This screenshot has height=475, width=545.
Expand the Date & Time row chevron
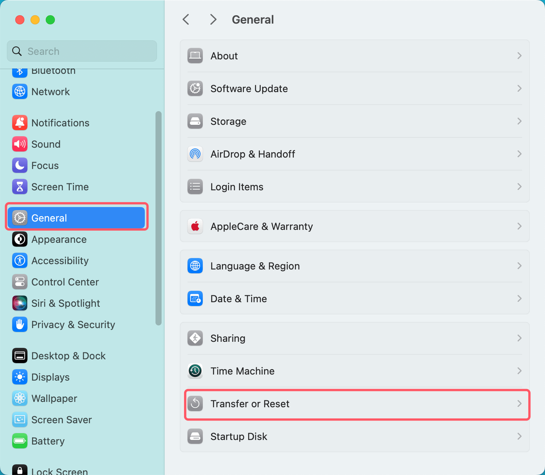click(x=519, y=298)
